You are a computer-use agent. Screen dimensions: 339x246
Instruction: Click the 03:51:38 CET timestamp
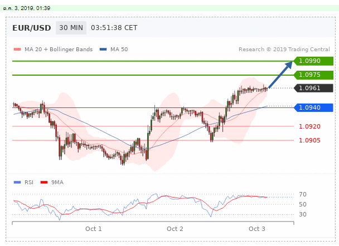tap(114, 28)
